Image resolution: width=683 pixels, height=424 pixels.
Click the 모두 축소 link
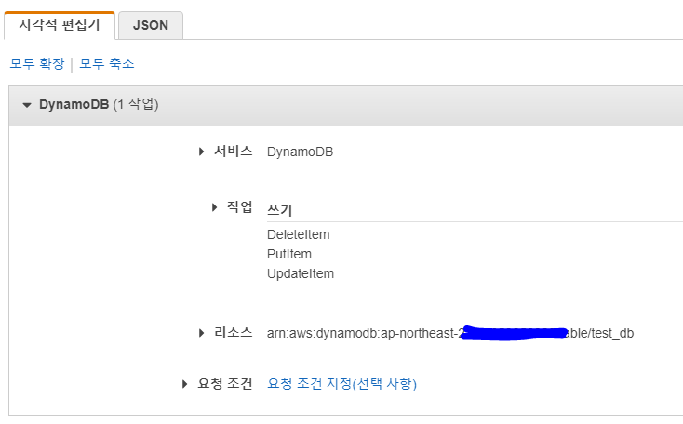(x=107, y=63)
